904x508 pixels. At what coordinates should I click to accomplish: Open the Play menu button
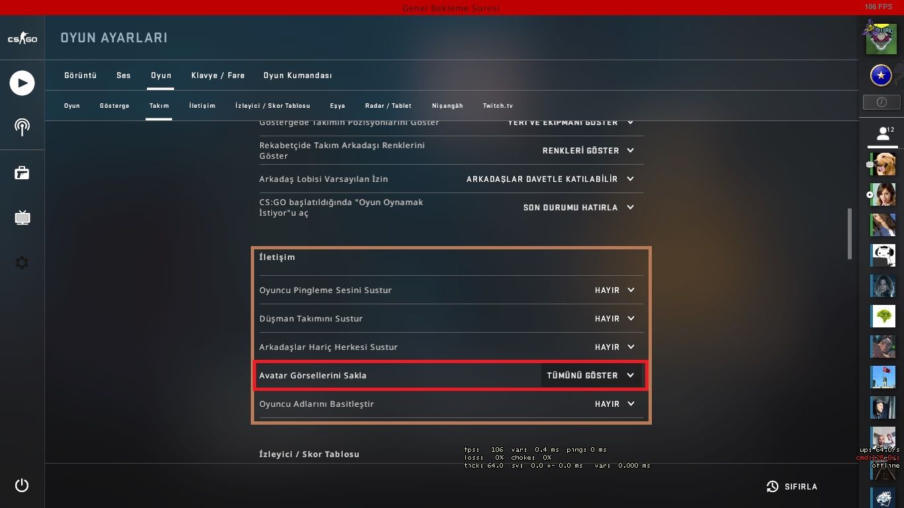tap(22, 83)
